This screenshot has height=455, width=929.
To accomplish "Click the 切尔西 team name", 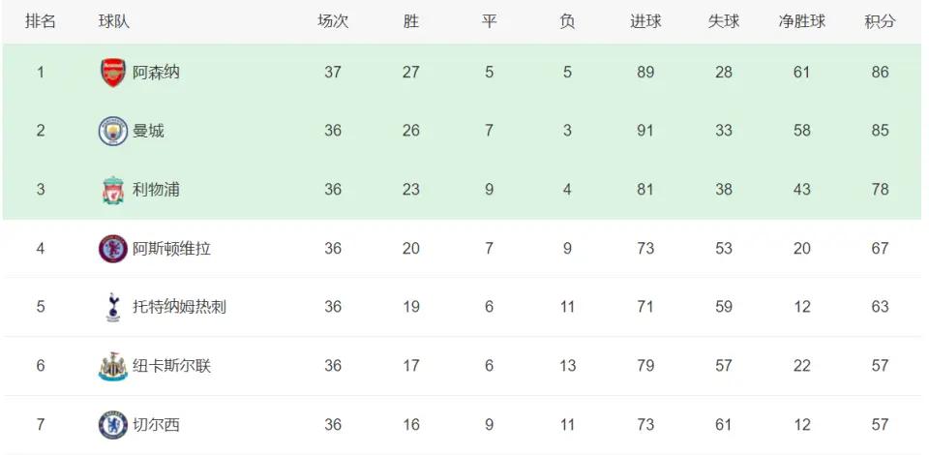I will tap(156, 425).
